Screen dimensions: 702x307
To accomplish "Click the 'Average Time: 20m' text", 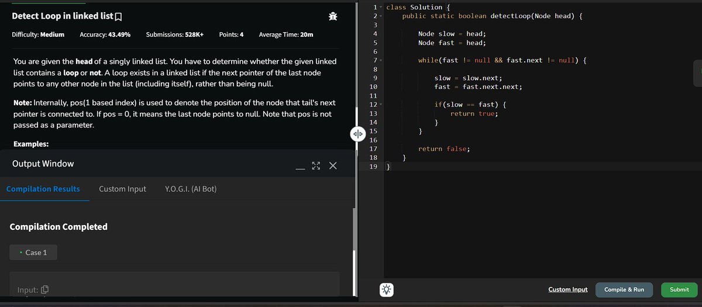I will [x=285, y=35].
